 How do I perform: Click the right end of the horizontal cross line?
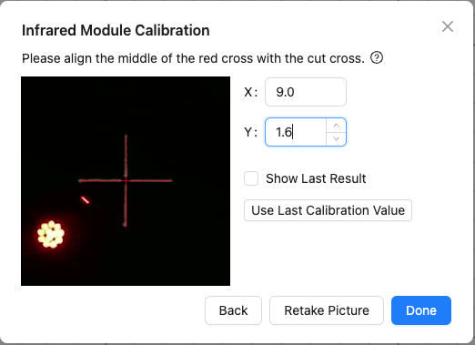(x=170, y=180)
